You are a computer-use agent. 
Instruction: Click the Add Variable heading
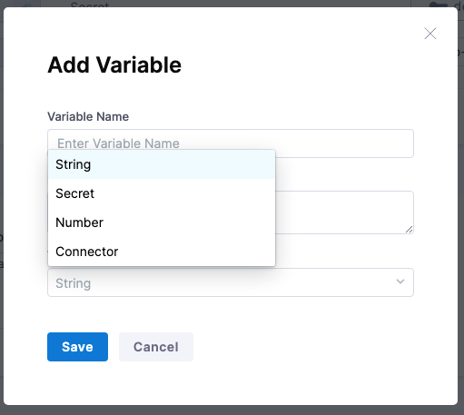click(114, 64)
